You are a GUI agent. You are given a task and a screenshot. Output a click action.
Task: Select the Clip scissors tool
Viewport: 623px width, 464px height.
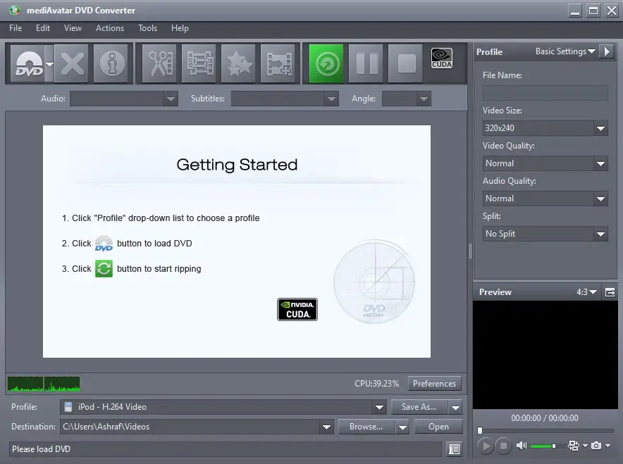(x=160, y=63)
